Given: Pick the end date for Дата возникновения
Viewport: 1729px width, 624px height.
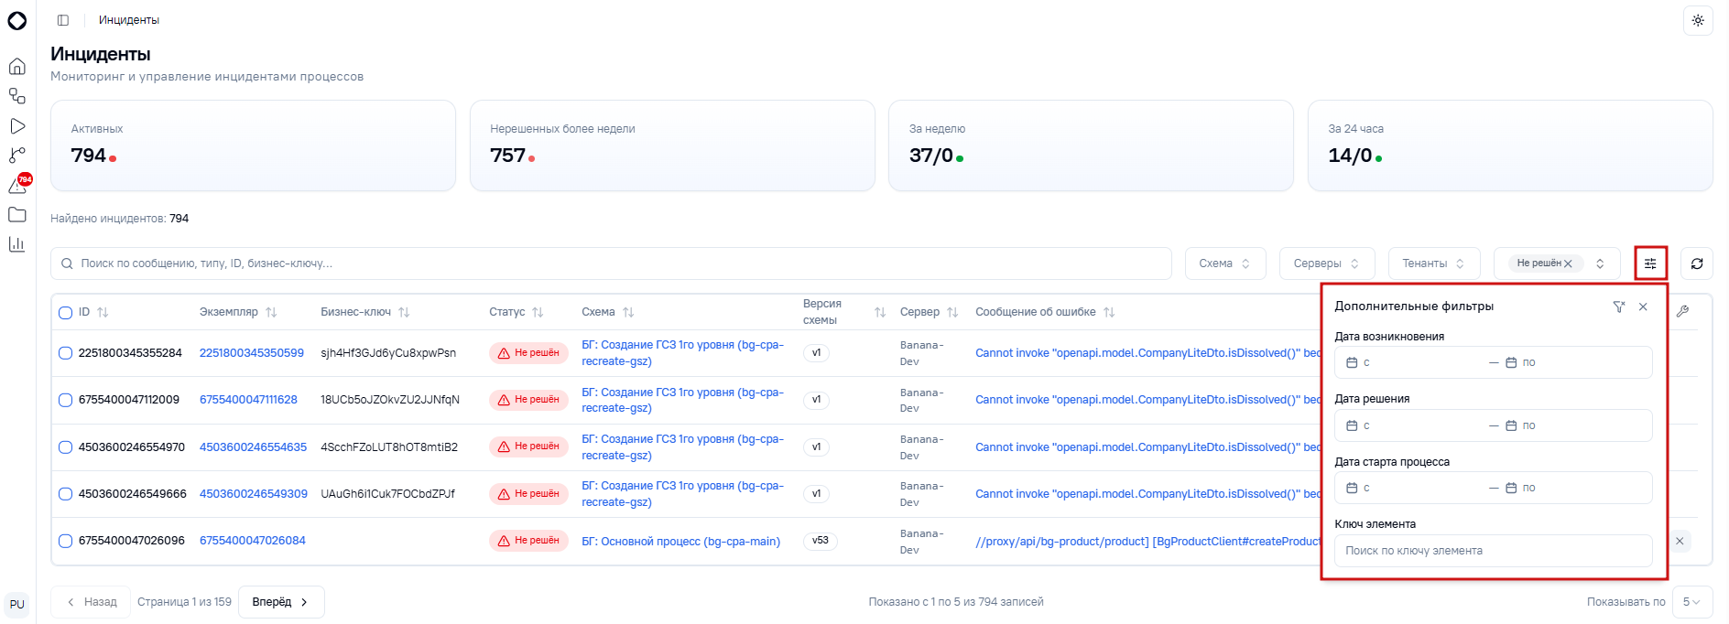Looking at the screenshot, I should point(1575,362).
